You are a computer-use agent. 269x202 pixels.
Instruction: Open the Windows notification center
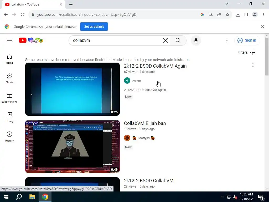click(261, 197)
